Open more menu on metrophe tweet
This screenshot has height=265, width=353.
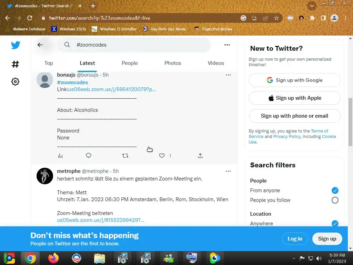point(228,171)
